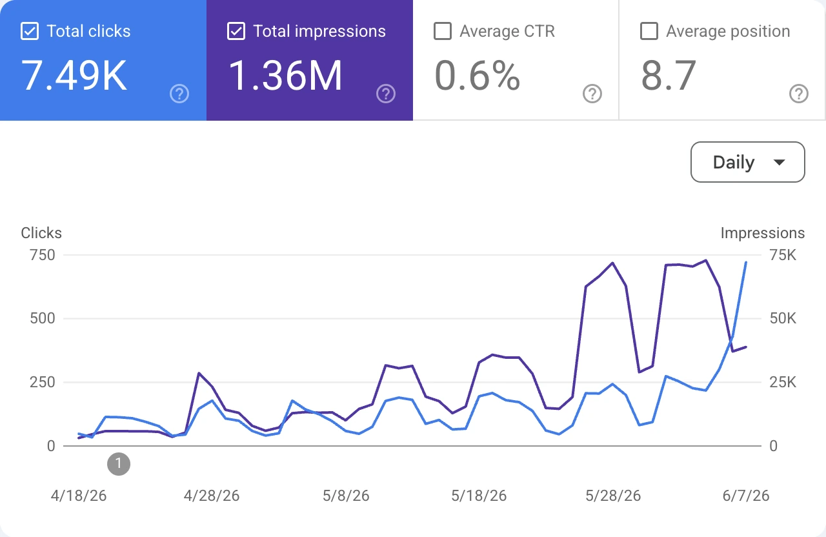Image resolution: width=826 pixels, height=537 pixels.
Task: Click the 4/18/26 date axis label
Action: click(79, 496)
